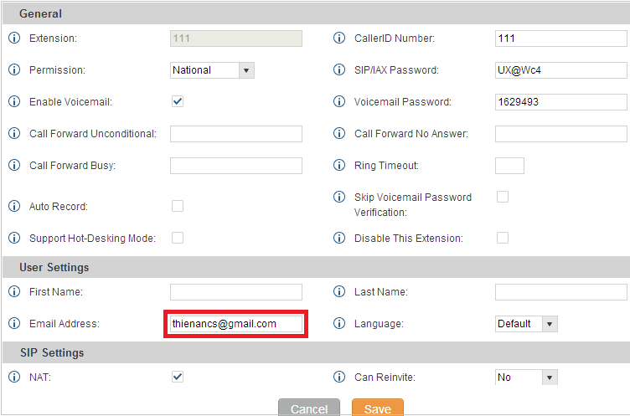
Task: Click the info icon beside Call Forward No Answer
Action: 339,133
